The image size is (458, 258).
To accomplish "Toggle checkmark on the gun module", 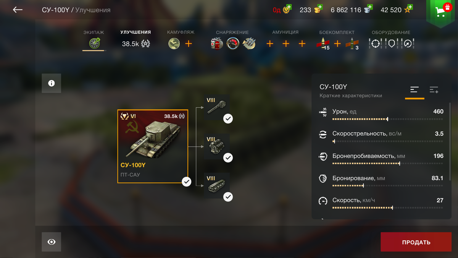I will tap(228, 119).
